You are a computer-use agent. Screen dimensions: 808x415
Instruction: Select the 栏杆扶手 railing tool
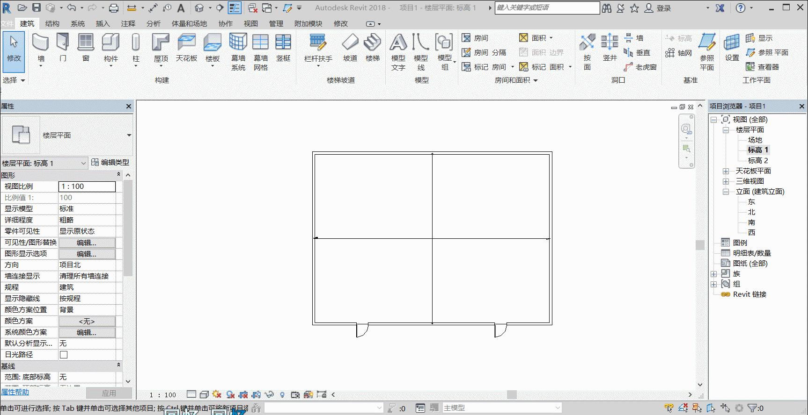coord(318,49)
